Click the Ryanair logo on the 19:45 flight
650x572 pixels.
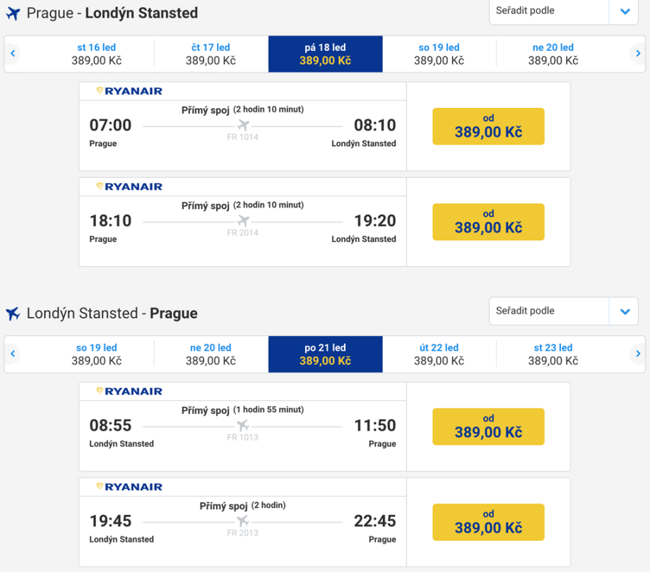click(129, 487)
